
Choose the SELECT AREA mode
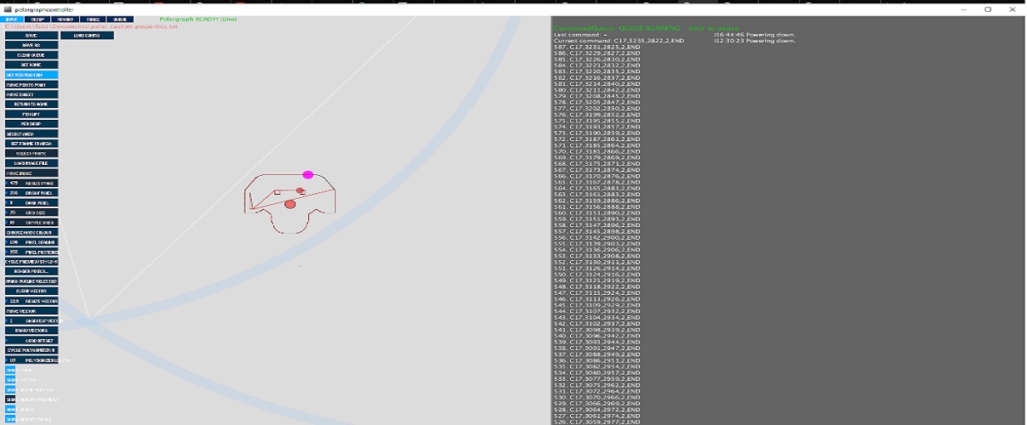tap(31, 133)
